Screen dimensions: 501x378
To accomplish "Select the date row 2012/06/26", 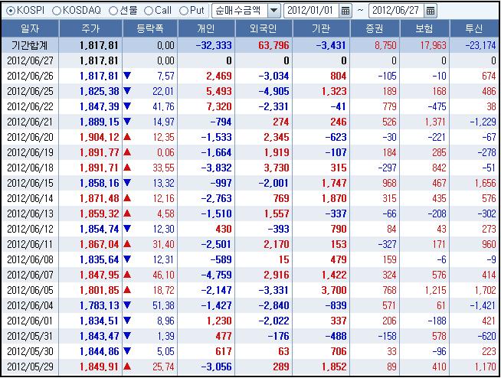I will pyautogui.click(x=30, y=76).
